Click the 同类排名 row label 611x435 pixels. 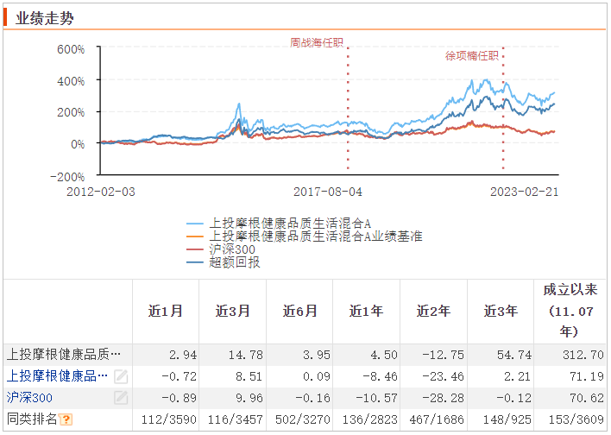pyautogui.click(x=32, y=419)
